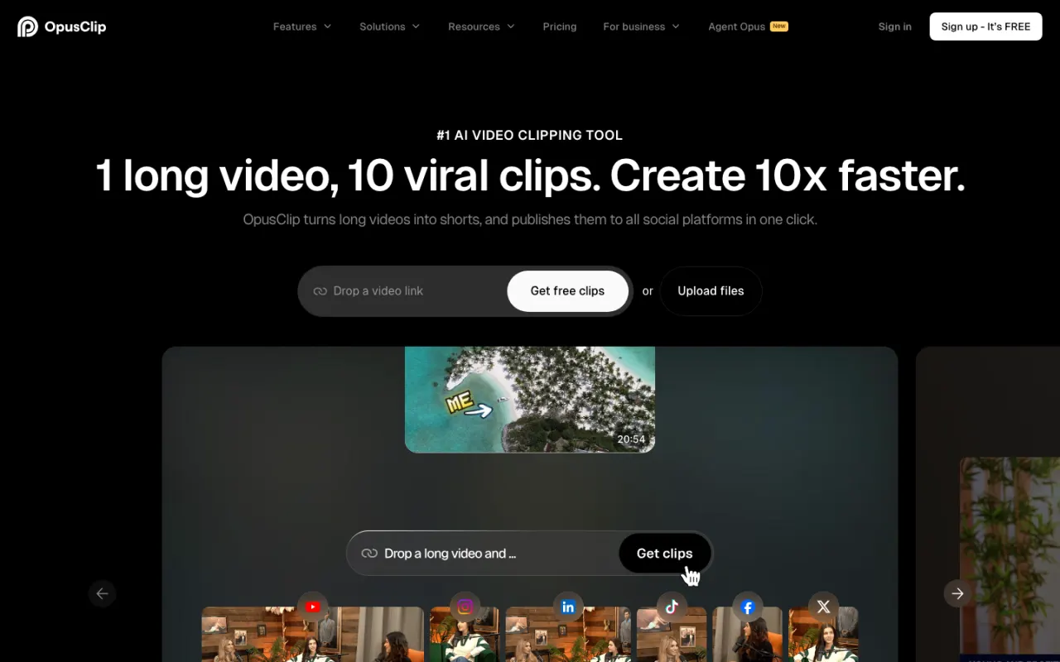Click the TikTok icon badge

[672, 607]
